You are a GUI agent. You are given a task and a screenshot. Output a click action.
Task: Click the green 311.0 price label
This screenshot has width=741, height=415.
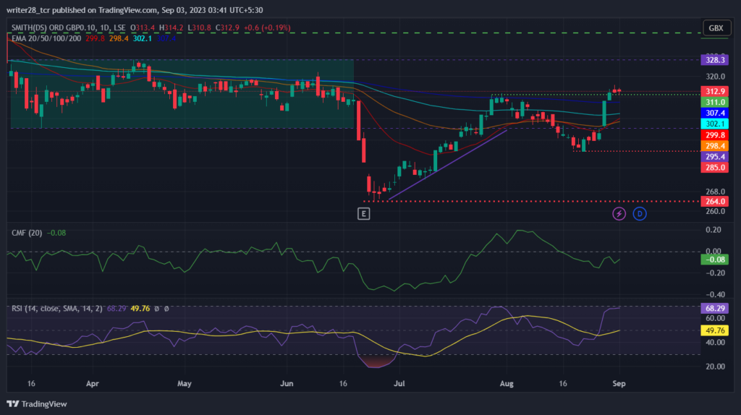click(714, 102)
